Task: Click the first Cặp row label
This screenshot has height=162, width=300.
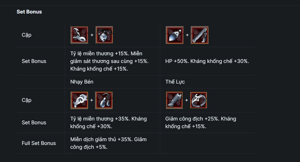Action: (27, 35)
